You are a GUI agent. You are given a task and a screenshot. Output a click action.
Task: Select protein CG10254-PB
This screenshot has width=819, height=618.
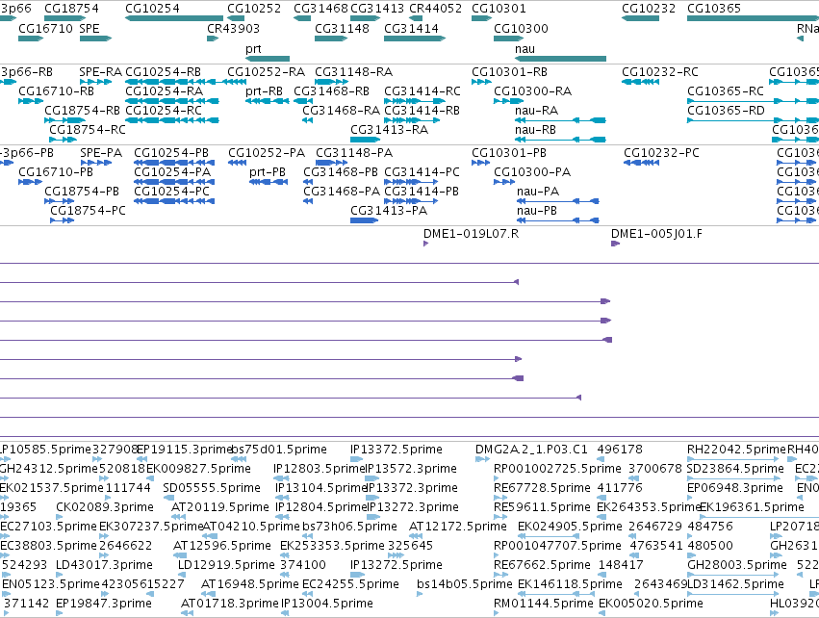pyautogui.click(x=171, y=152)
